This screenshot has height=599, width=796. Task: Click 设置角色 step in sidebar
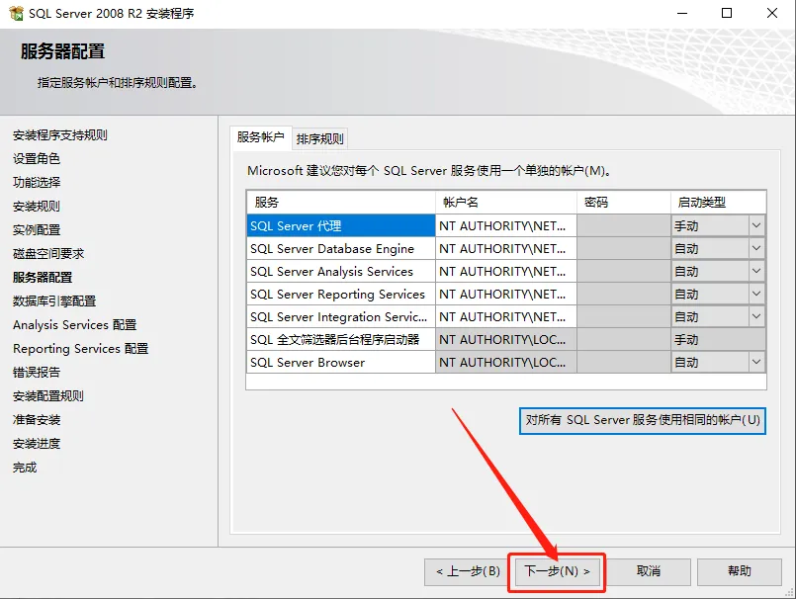(x=36, y=159)
